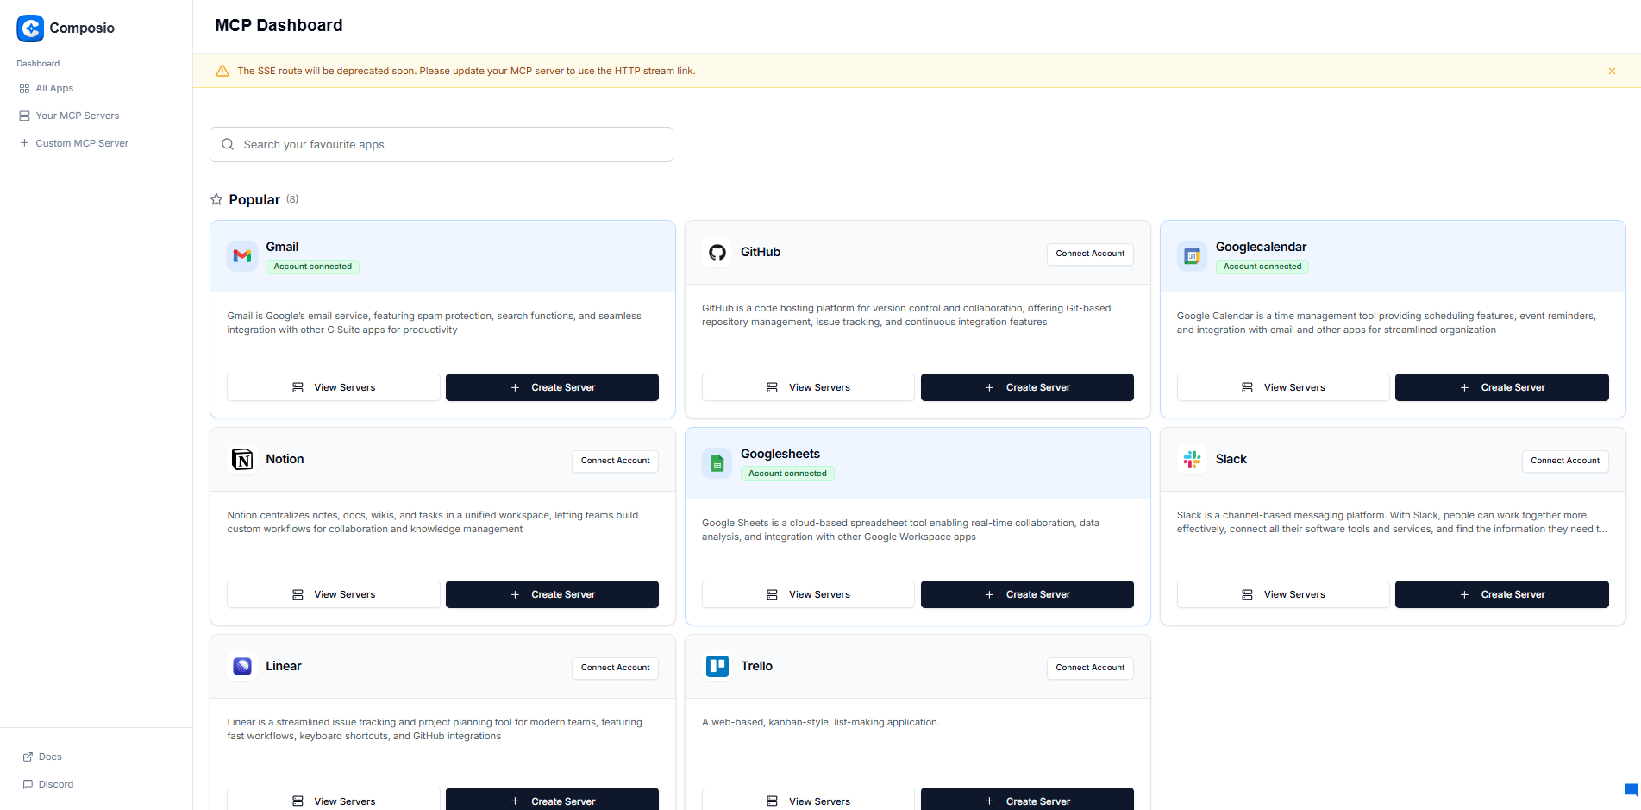Select Custom MCP Server in sidebar
The width and height of the screenshot is (1641, 810).
(81, 143)
